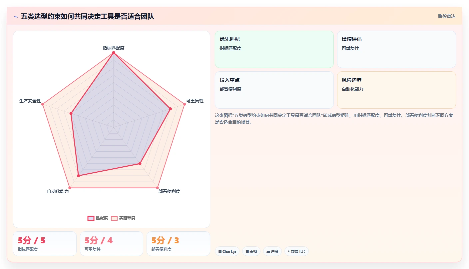Click the 匹配度 data point on the 部署便利度 axis
The width and height of the screenshot is (469, 269).
click(x=140, y=163)
